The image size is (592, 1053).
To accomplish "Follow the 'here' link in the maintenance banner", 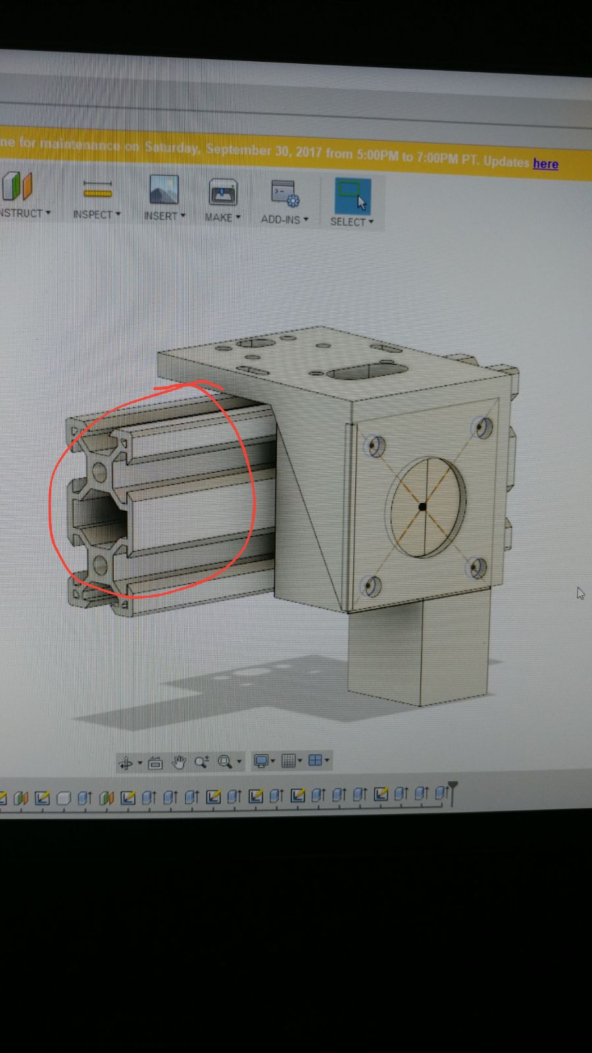I will (545, 164).
